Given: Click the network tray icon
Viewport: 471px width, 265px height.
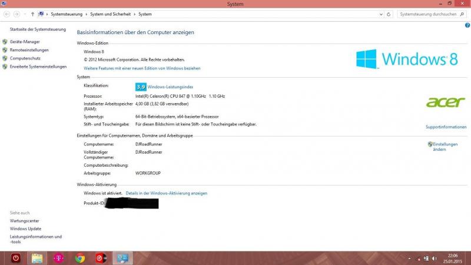Looking at the screenshot, I should click(426, 259).
